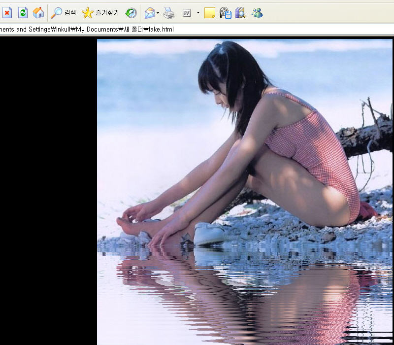The image size is (394, 345).
Task: Click the books research icon
Action: click(x=241, y=13)
